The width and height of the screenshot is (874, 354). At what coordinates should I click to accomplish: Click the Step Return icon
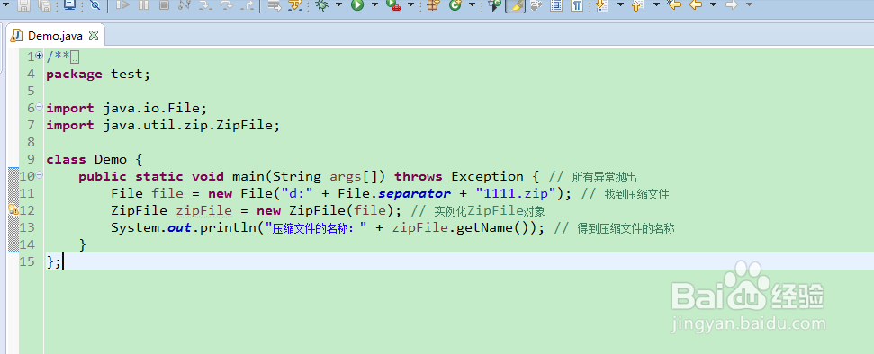247,5
